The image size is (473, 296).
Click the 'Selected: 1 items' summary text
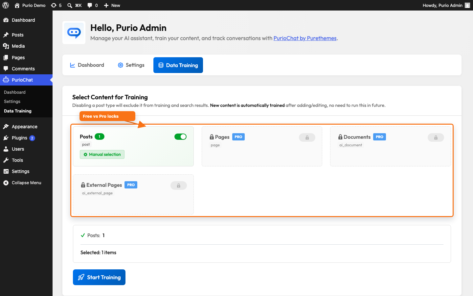pos(98,253)
